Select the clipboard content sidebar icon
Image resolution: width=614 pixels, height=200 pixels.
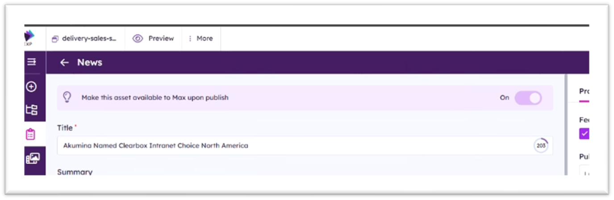pos(31,134)
